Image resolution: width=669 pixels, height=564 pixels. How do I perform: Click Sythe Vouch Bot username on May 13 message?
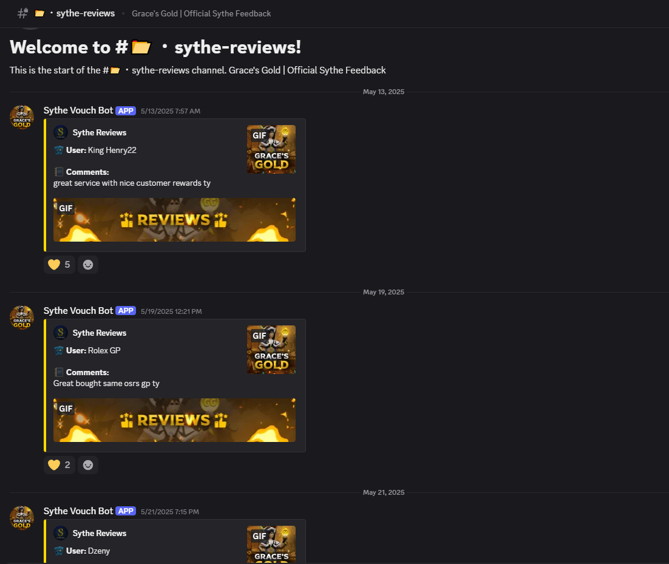pyautogui.click(x=78, y=110)
